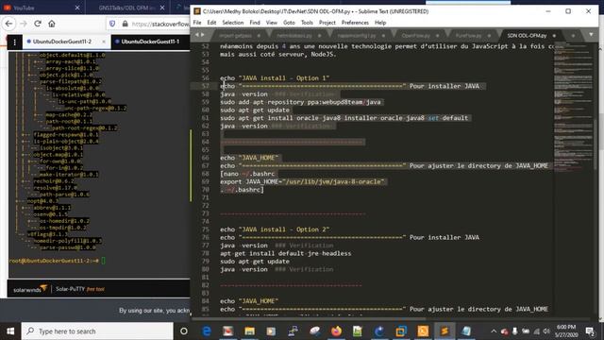
Task: Open the Sublime Text File menu
Action: [197, 23]
